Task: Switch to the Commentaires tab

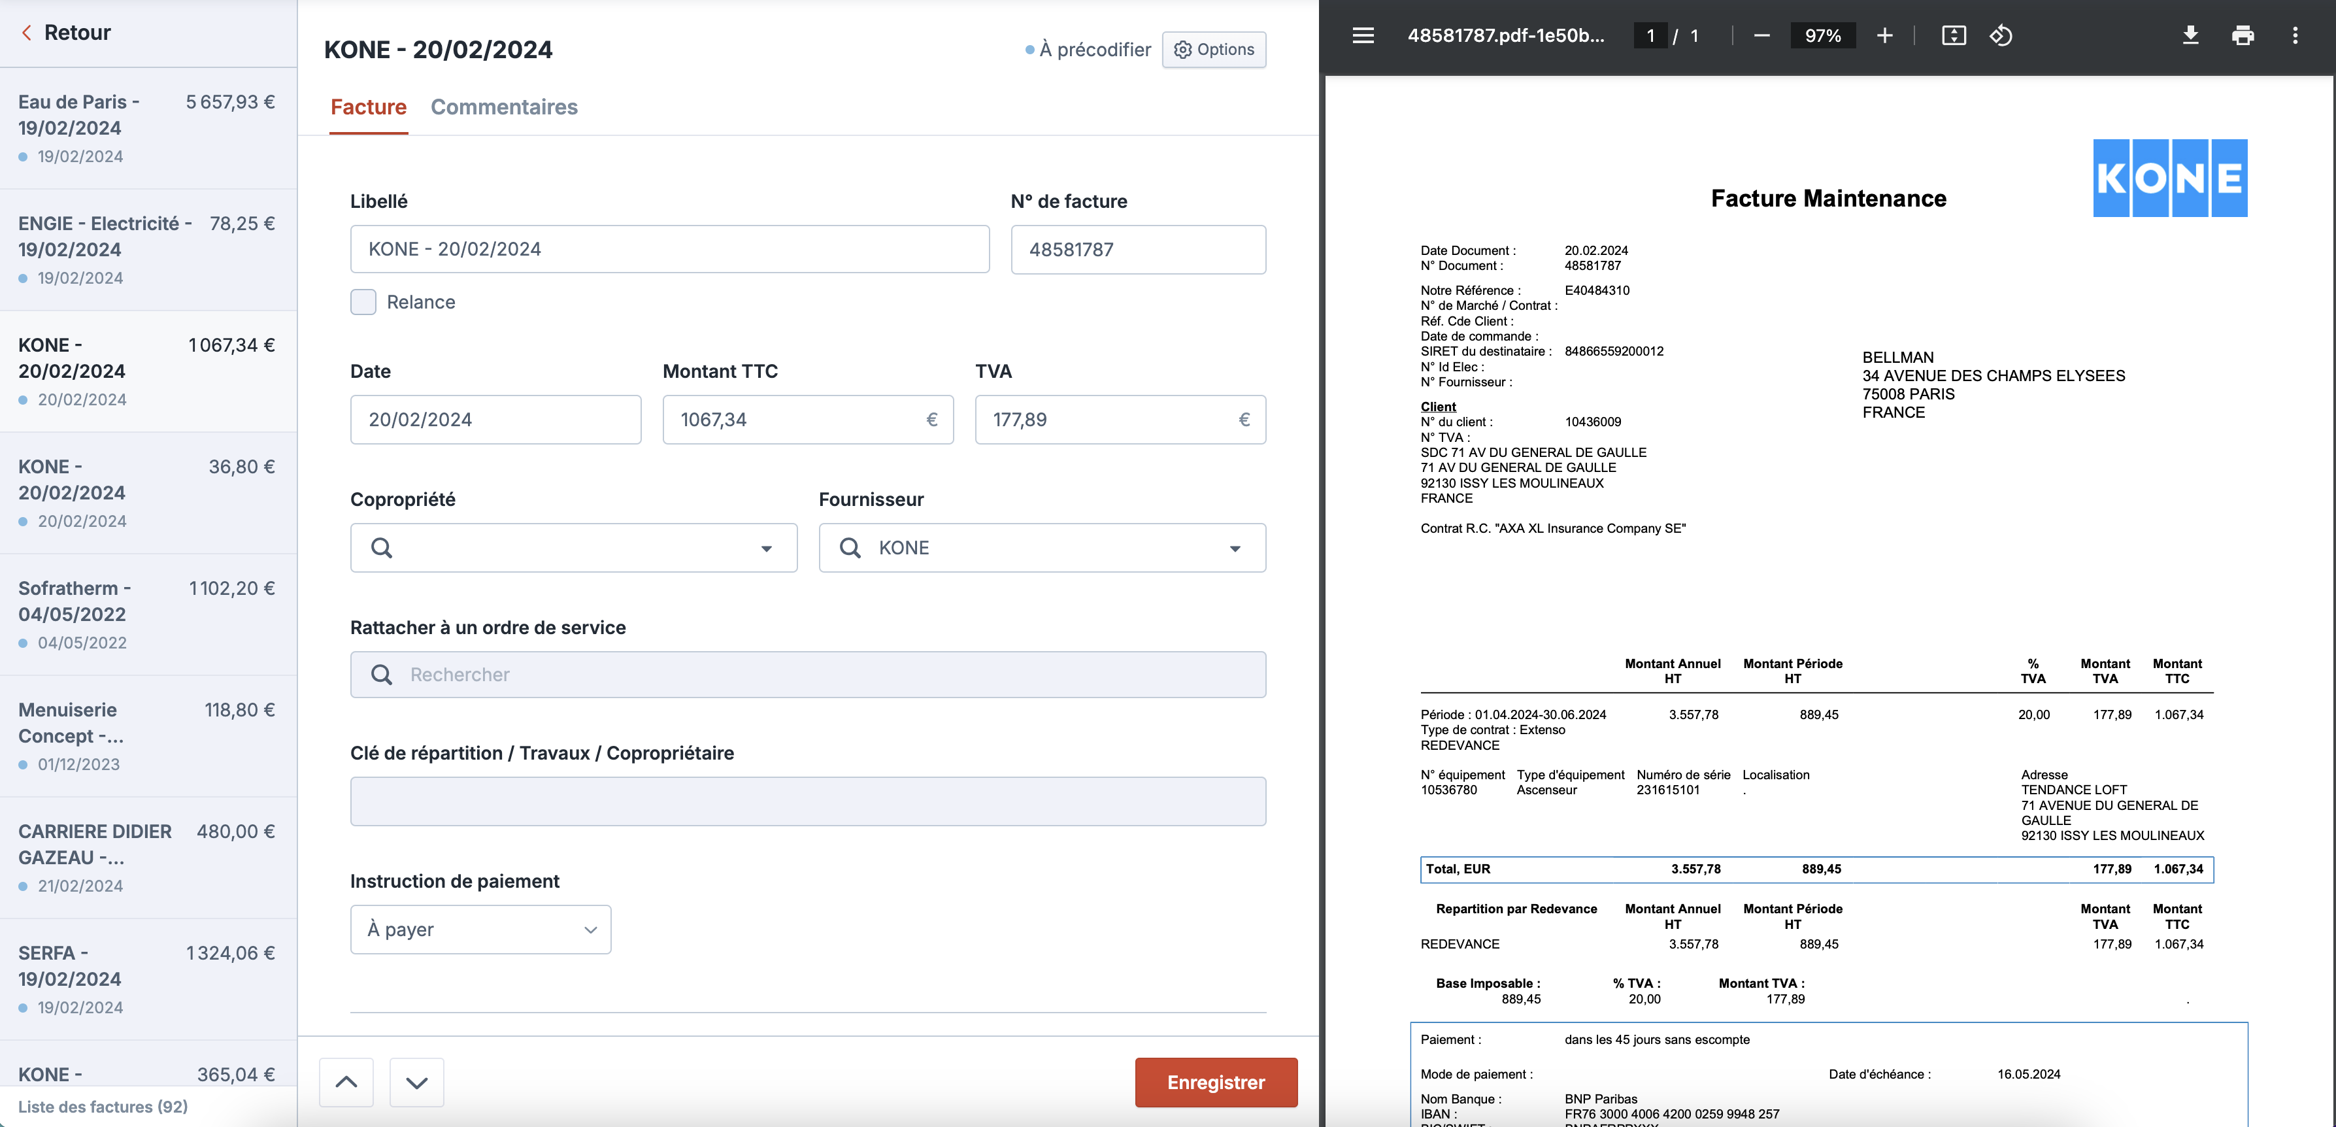Action: pos(504,107)
